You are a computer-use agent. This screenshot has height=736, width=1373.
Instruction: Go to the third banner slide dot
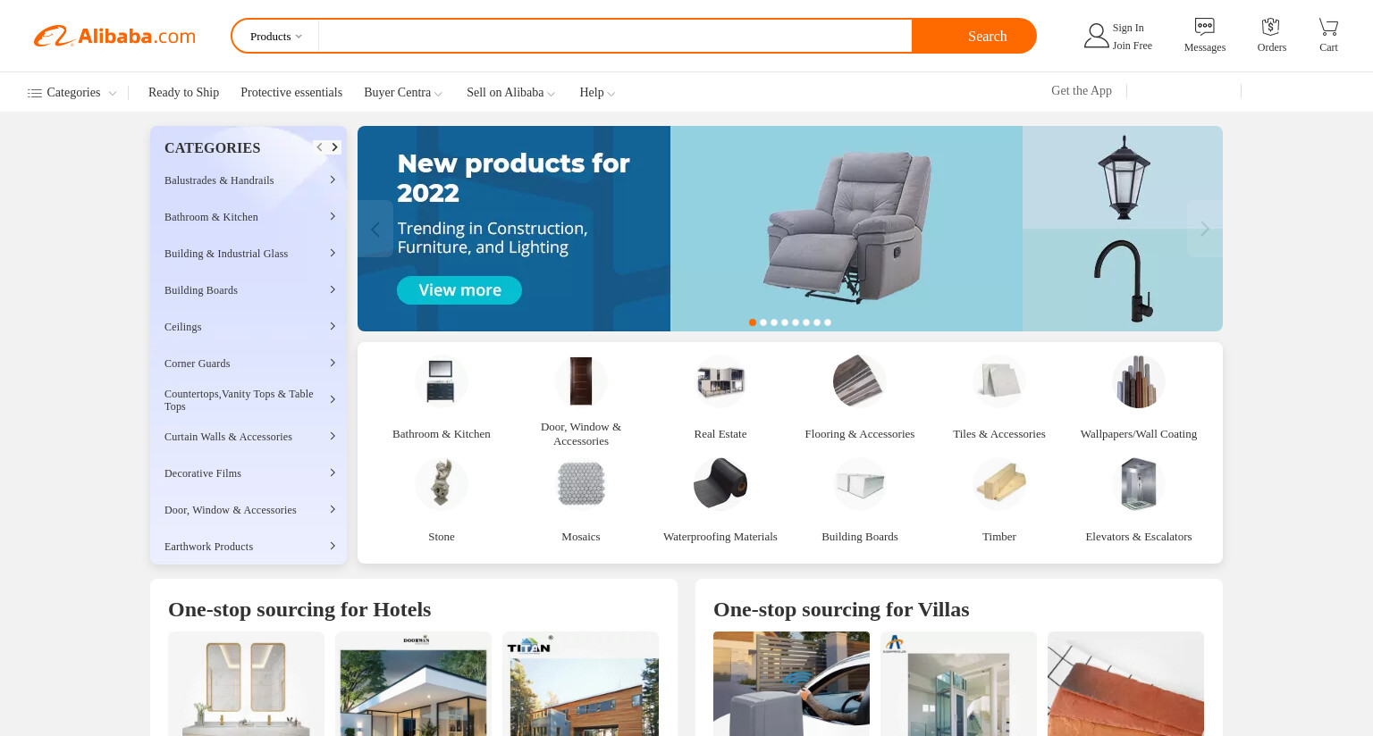tap(774, 322)
